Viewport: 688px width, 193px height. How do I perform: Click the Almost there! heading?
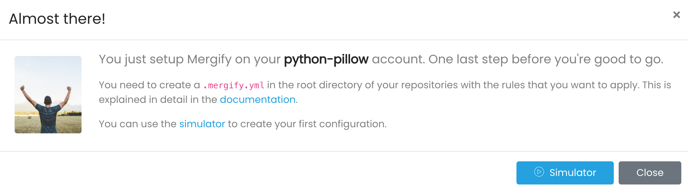tap(57, 19)
